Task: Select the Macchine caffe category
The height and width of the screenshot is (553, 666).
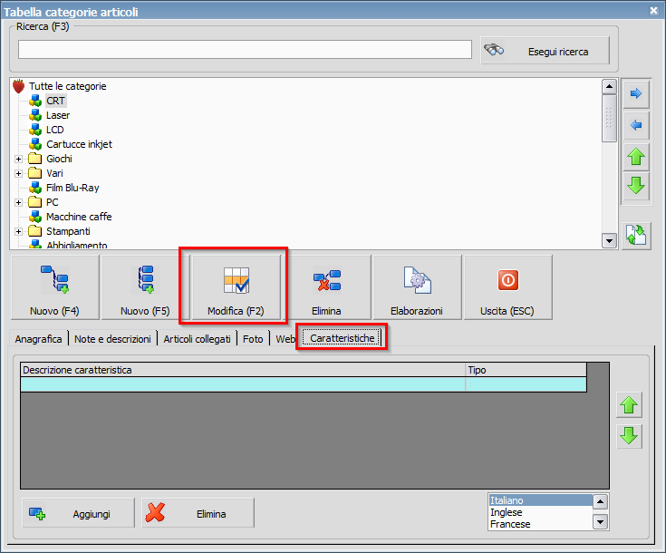Action: [79, 217]
